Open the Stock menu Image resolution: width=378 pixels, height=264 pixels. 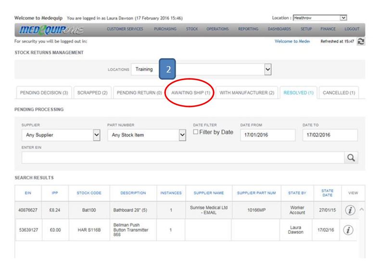[192, 29]
